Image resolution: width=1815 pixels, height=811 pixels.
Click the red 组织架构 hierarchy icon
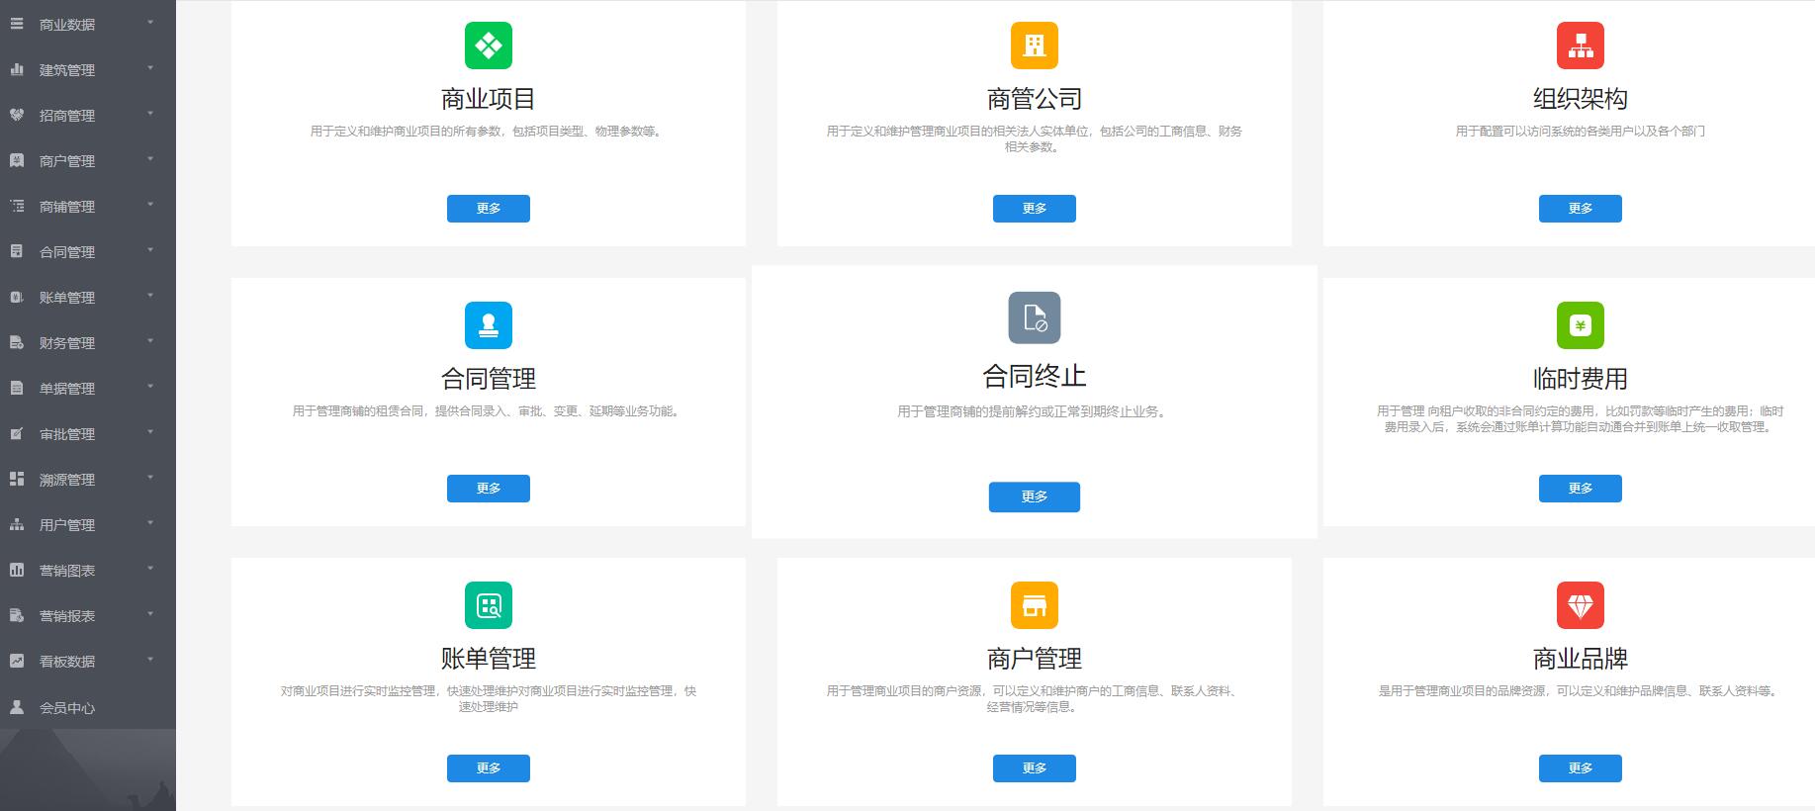point(1581,45)
